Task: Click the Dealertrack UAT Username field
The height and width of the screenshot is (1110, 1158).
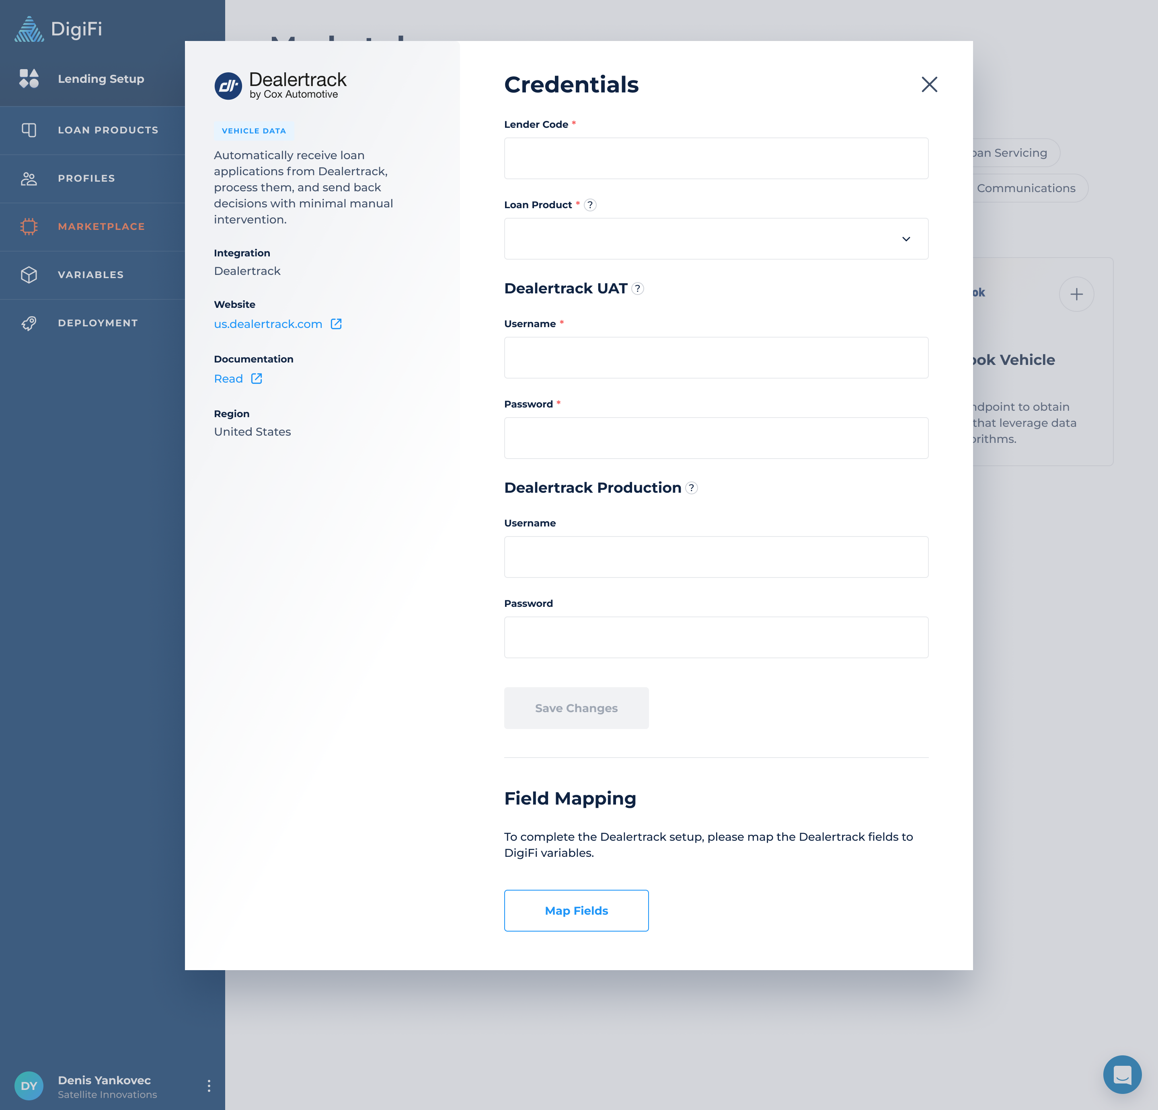Action: click(x=715, y=358)
